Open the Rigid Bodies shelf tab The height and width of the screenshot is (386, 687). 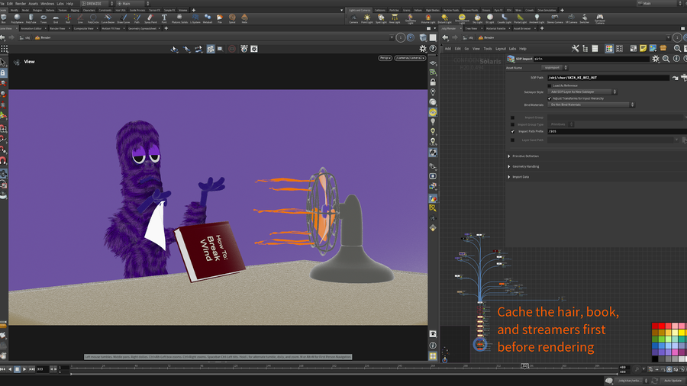433,10
